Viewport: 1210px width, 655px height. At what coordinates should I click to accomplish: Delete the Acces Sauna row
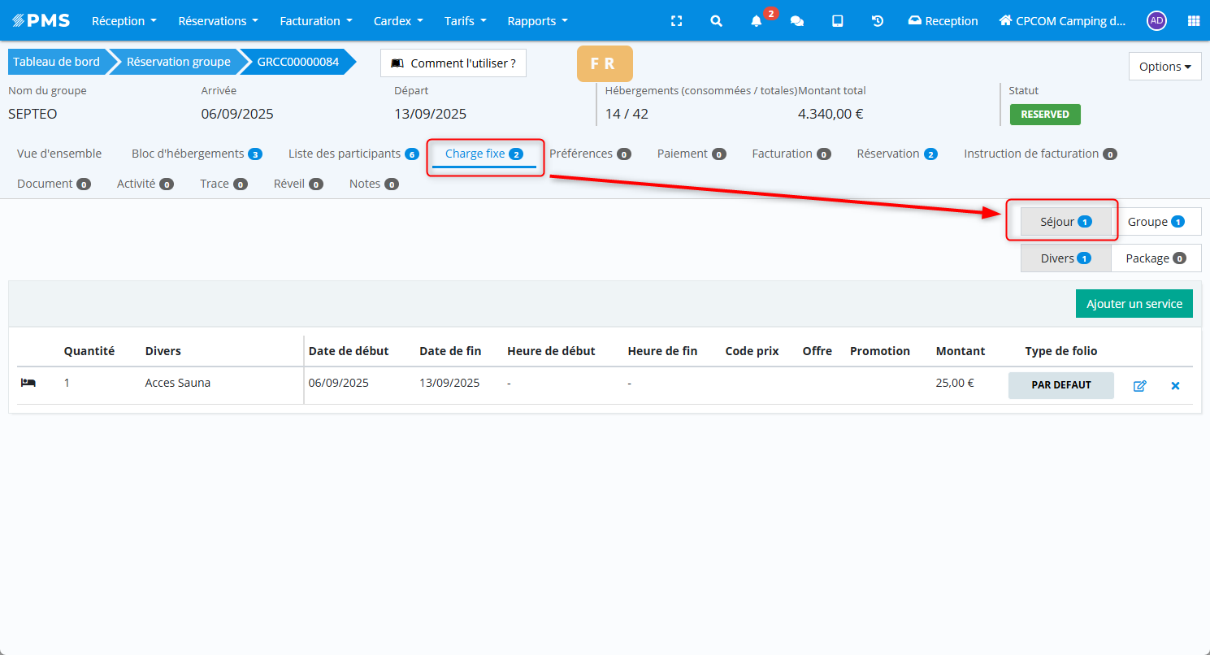1175,386
